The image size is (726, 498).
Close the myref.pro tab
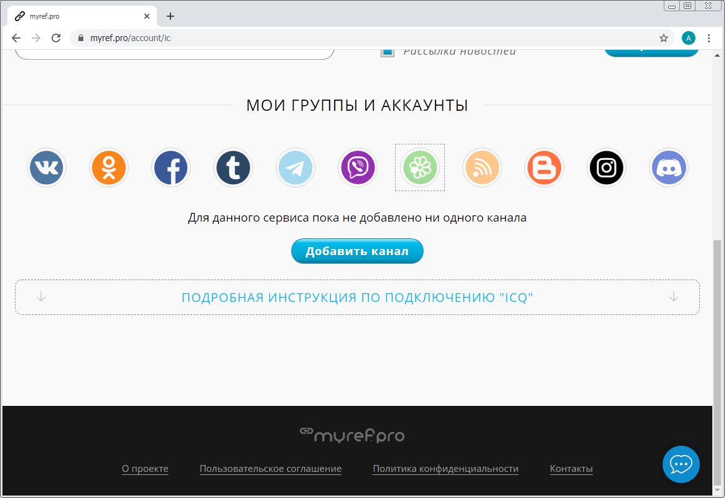pos(147,16)
